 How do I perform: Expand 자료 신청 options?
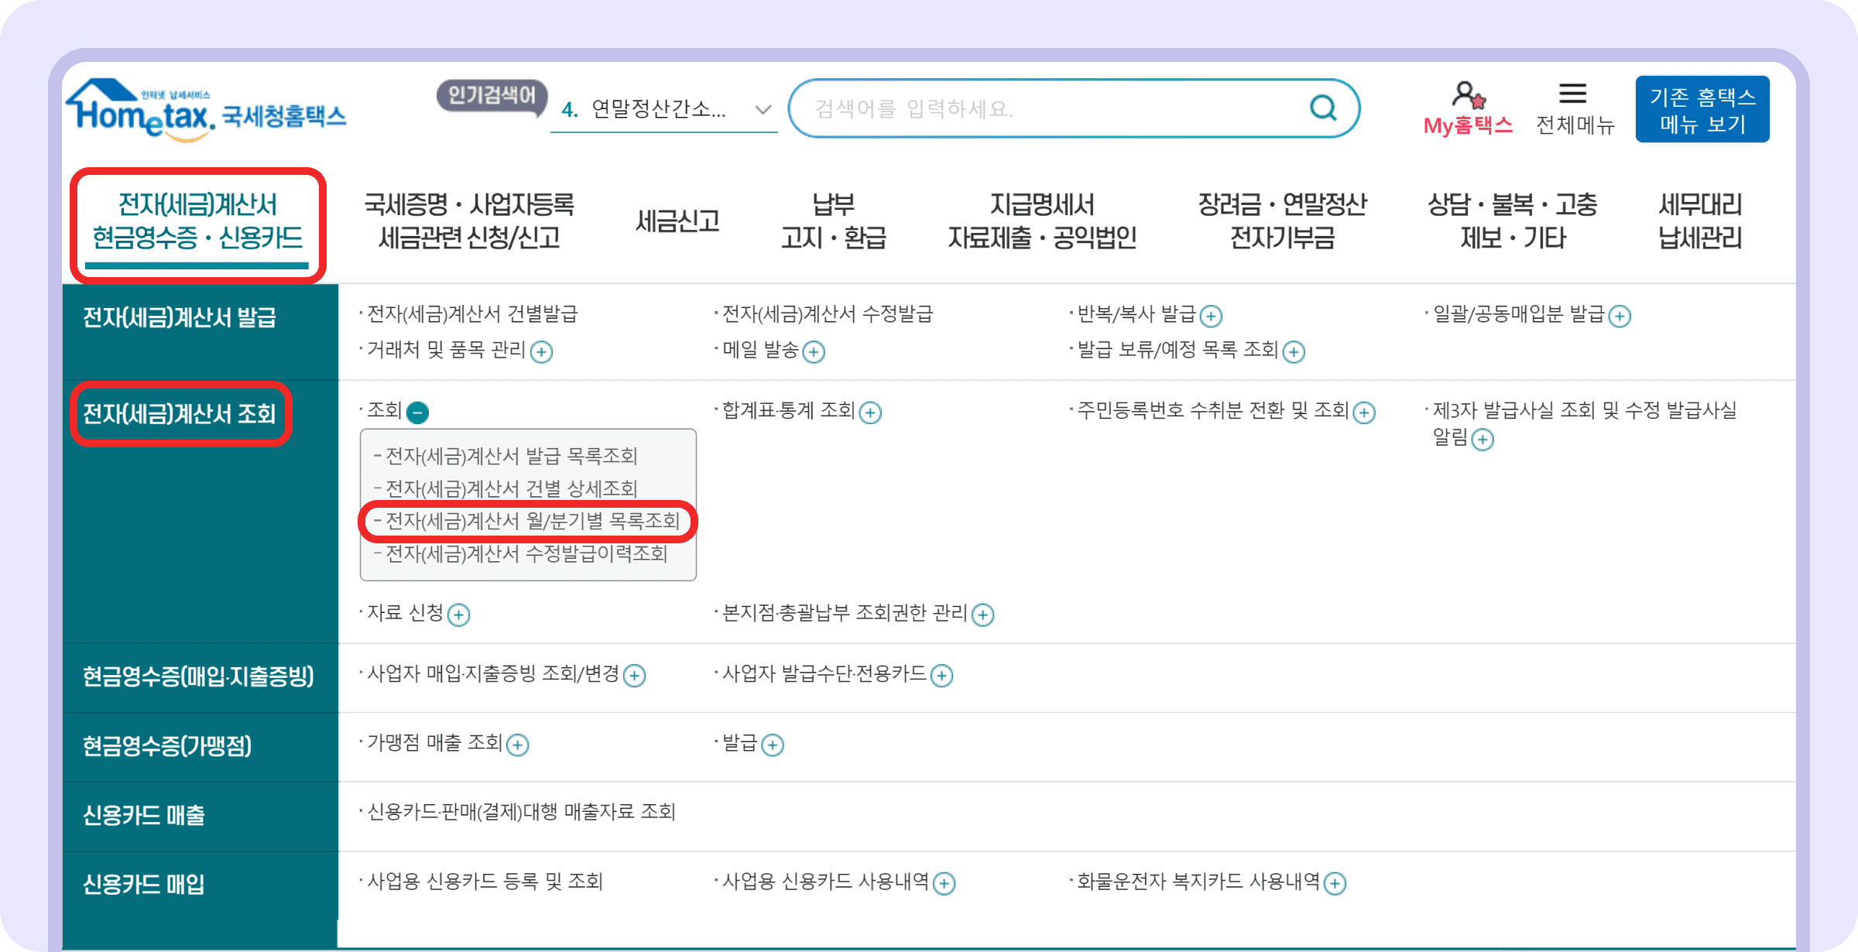tap(460, 615)
